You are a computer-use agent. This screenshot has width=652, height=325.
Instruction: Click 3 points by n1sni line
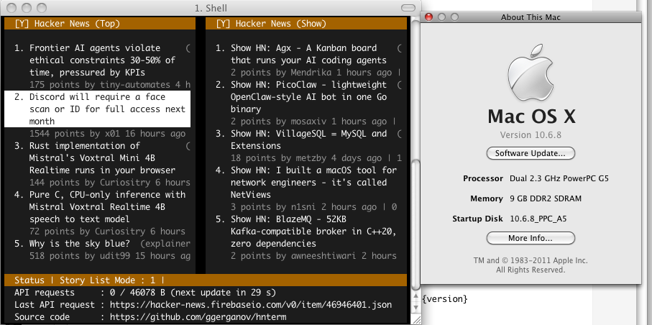click(314, 207)
